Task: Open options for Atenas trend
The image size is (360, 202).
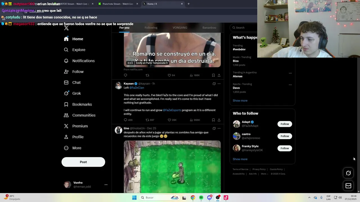Action: coord(290,73)
